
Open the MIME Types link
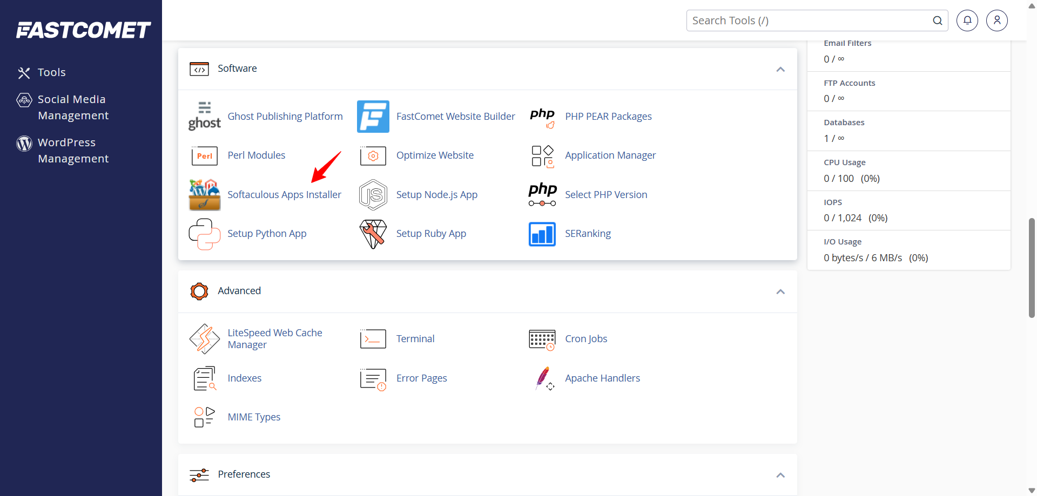(x=254, y=417)
